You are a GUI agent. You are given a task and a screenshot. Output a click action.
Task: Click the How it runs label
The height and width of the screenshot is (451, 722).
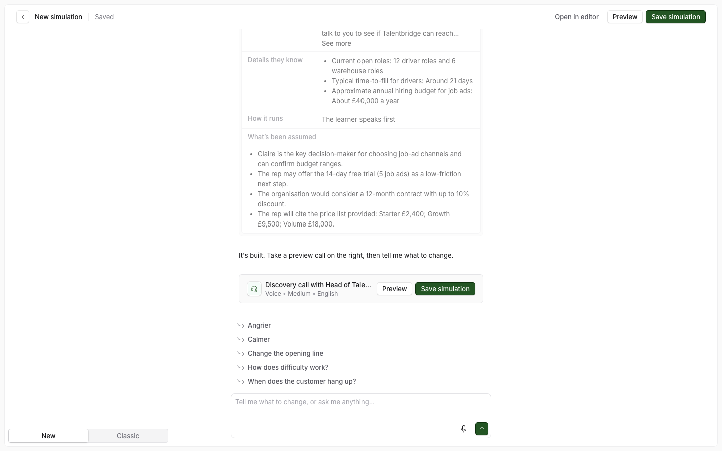(265, 118)
